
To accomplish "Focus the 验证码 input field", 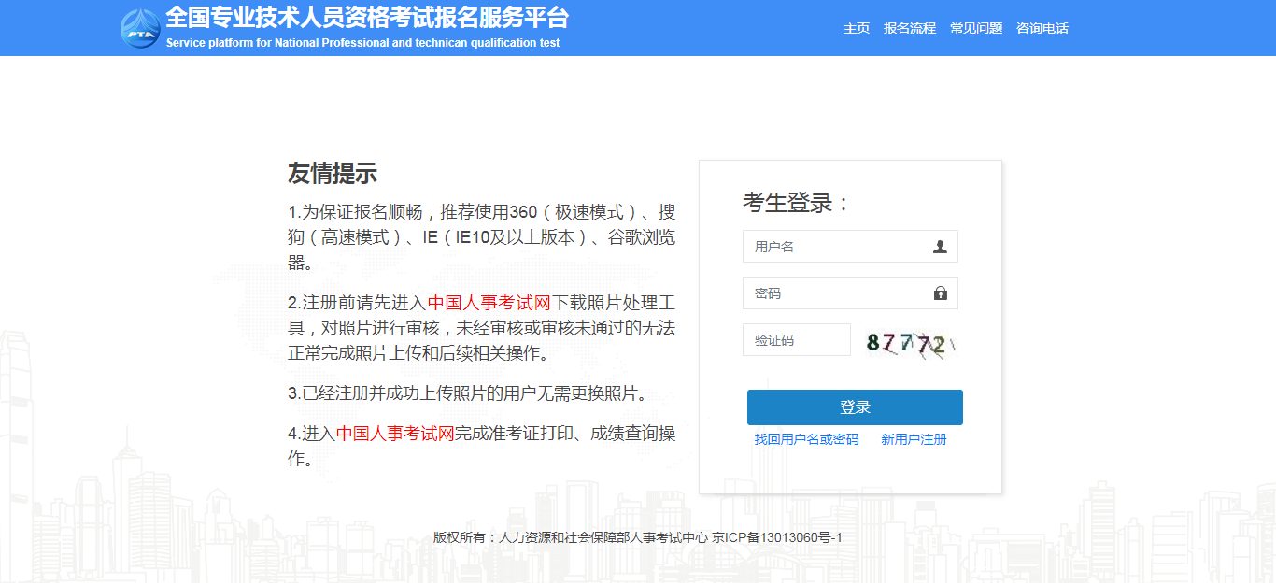I will (x=797, y=340).
